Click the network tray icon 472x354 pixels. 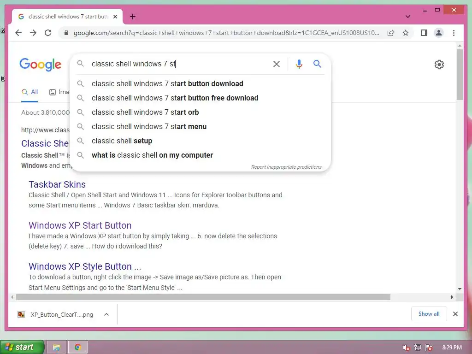pyautogui.click(x=417, y=348)
